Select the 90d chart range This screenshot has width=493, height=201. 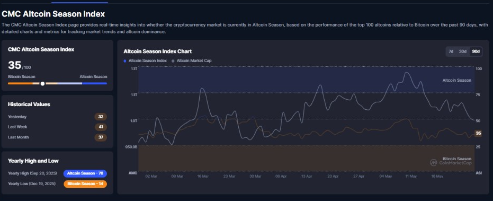coord(476,51)
